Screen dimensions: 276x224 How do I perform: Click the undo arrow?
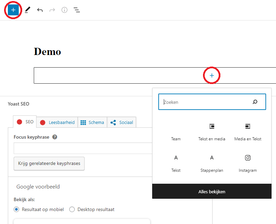tap(40, 10)
